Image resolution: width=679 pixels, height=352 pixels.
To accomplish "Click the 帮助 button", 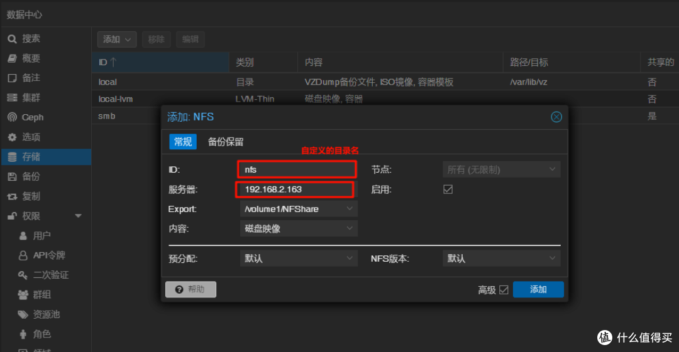I will tap(190, 289).
